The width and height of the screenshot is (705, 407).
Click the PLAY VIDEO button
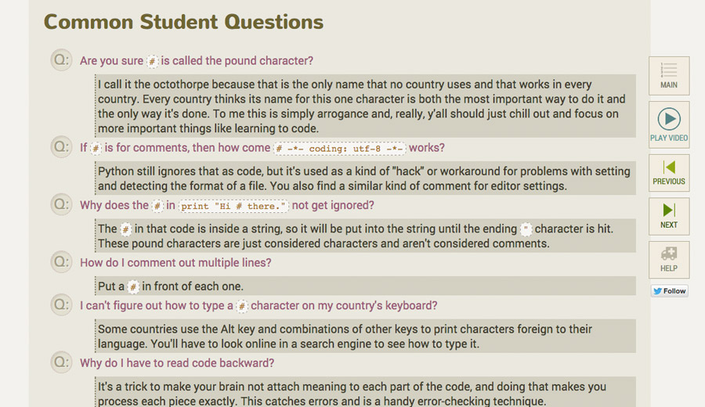tap(669, 124)
